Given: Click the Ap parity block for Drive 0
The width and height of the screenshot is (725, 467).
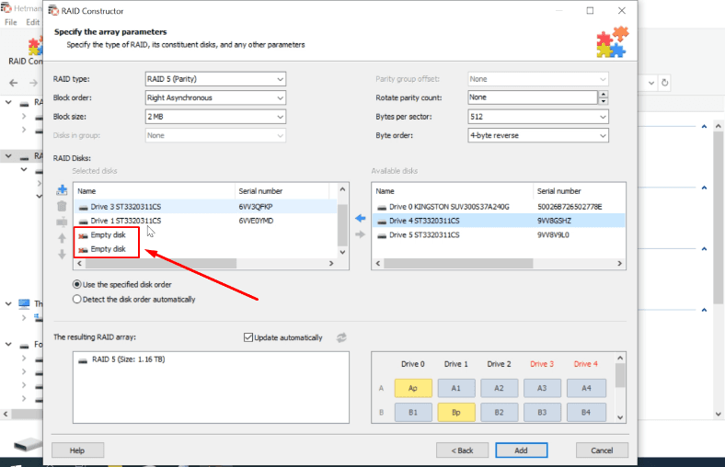Looking at the screenshot, I should coord(413,388).
